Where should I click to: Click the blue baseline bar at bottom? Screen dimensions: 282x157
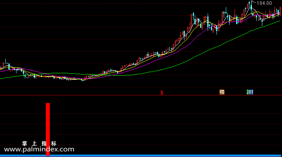(x=141, y=155)
